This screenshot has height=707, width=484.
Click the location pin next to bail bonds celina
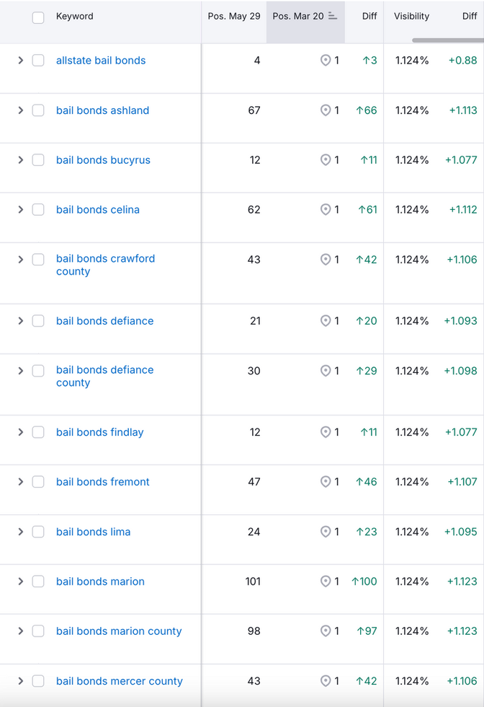[x=326, y=210]
